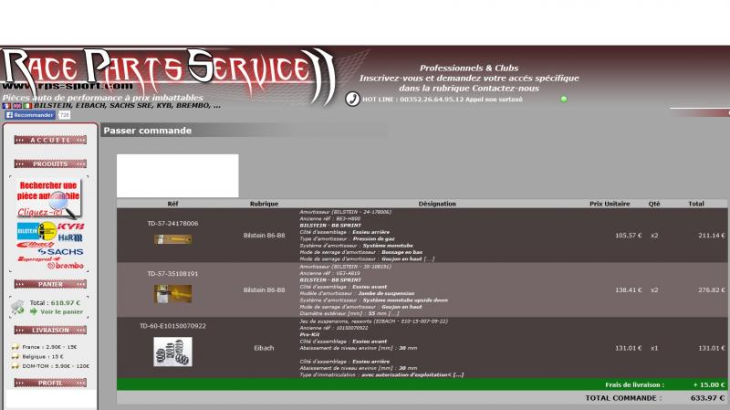
Task: Click the Supersprint brand logo
Action: (x=39, y=259)
